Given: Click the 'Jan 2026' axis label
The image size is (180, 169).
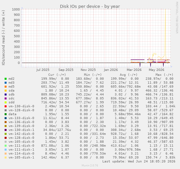Looking at the screenshot, I should pyautogui.click(x=111, y=70).
